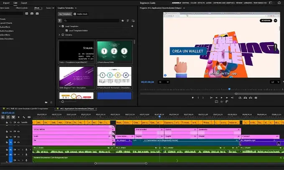Export frame with camera icon
284x170 pixels.
pyautogui.click(x=256, y=98)
